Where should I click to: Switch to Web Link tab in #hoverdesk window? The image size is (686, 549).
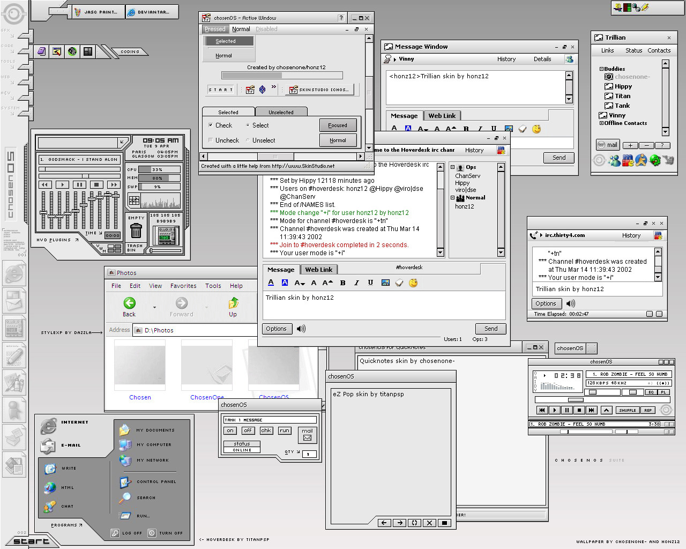point(319,270)
